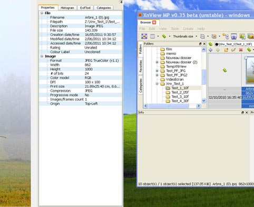Screen dimensions: 254x207
Task: Click the batch convert icon with green arrow
Action: (x=242, y=36)
